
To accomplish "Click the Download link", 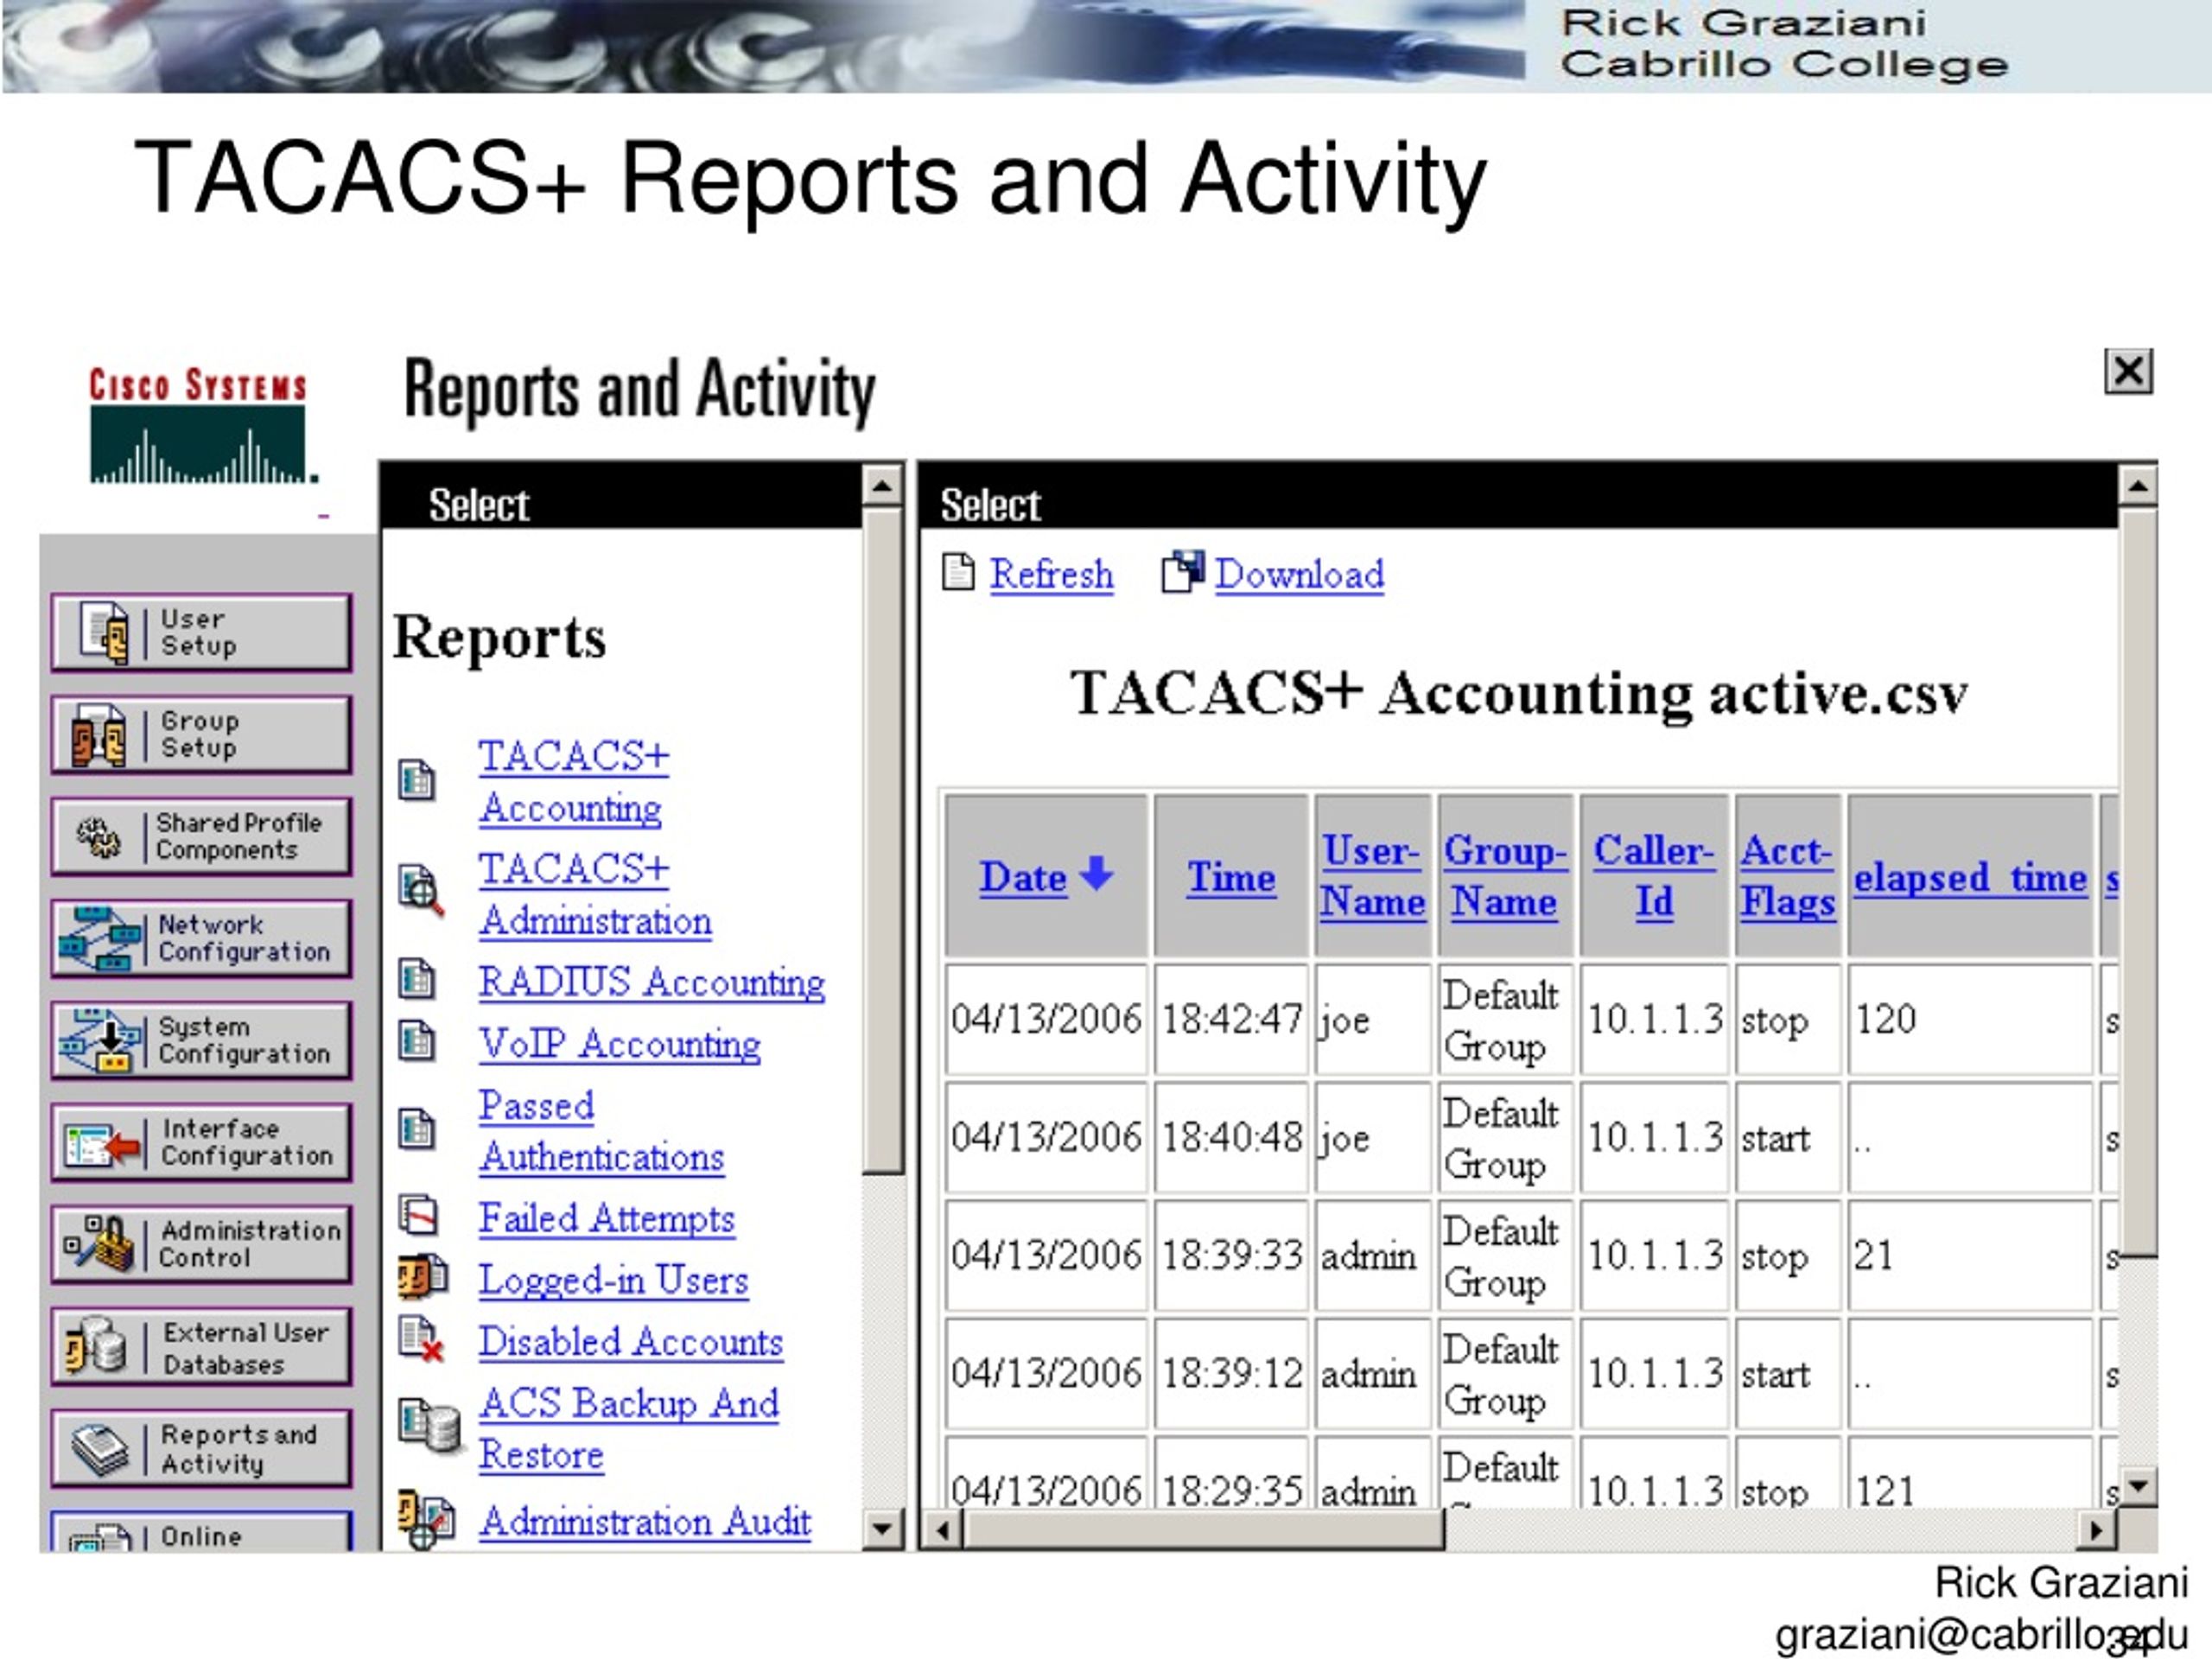I will (x=1300, y=574).
